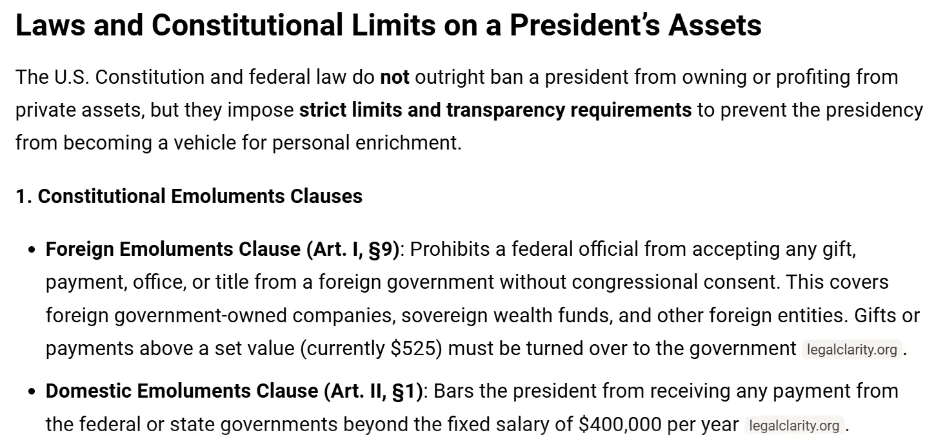The image size is (945, 446).
Task: Open legalclarity.org citation after "the government"
Action: pyautogui.click(x=852, y=350)
